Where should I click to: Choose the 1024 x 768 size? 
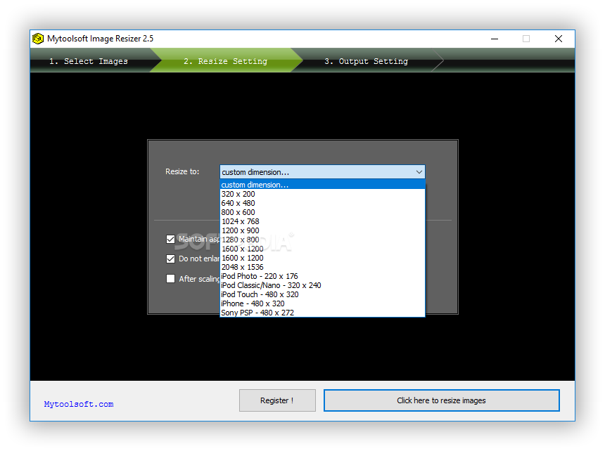coord(323,221)
